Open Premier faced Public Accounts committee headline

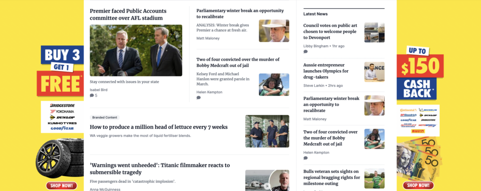[x=128, y=15]
